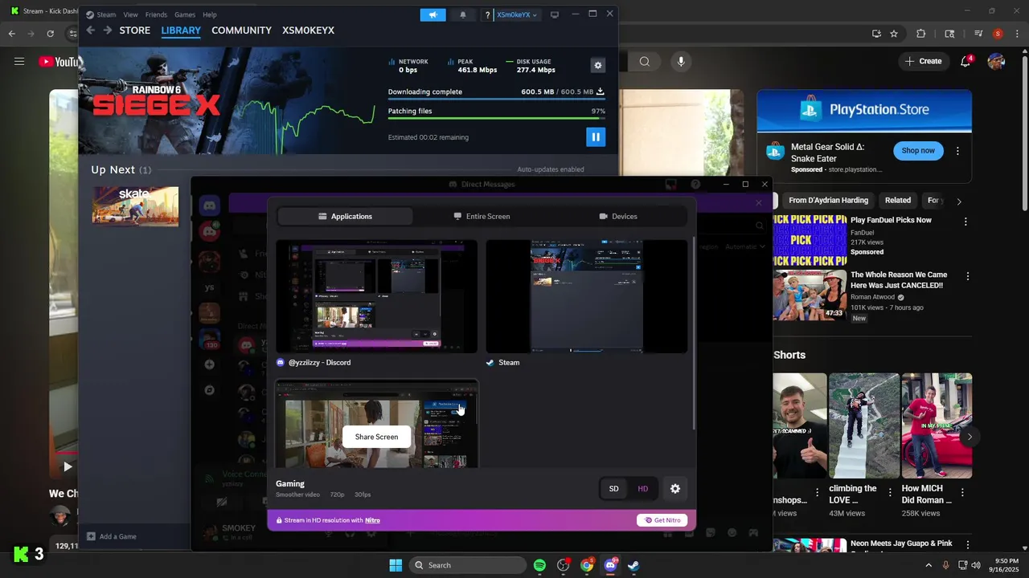Screen dimensions: 1029x578
Task: Click the taskbar Search box
Action: [468, 565]
